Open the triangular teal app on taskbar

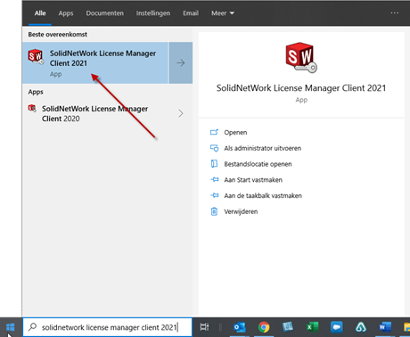361,327
